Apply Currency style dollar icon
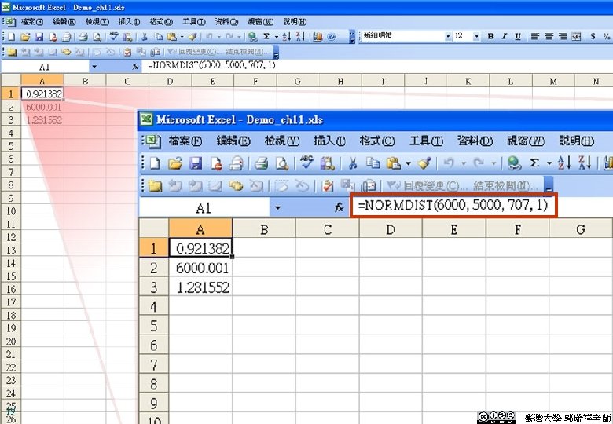This screenshot has width=613, height=424. click(593, 36)
